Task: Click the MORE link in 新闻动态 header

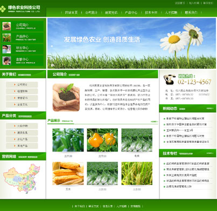Action: [x=209, y=108]
